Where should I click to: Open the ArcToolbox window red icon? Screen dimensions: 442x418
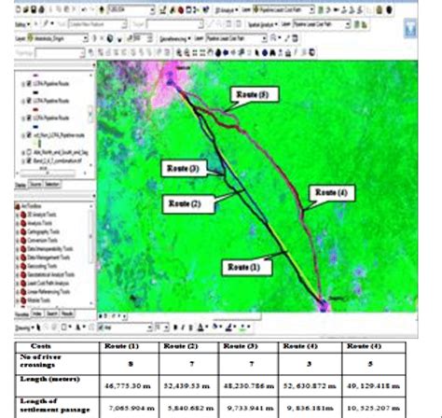click(181, 10)
